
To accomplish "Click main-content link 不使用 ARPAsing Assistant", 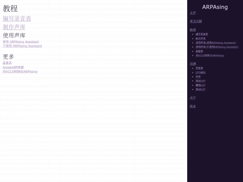I will click(x=22, y=46).
